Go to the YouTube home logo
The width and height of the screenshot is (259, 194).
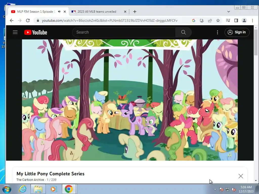click(x=36, y=32)
